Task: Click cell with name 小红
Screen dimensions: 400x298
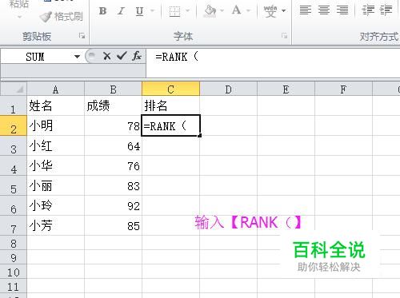Action: (x=55, y=145)
